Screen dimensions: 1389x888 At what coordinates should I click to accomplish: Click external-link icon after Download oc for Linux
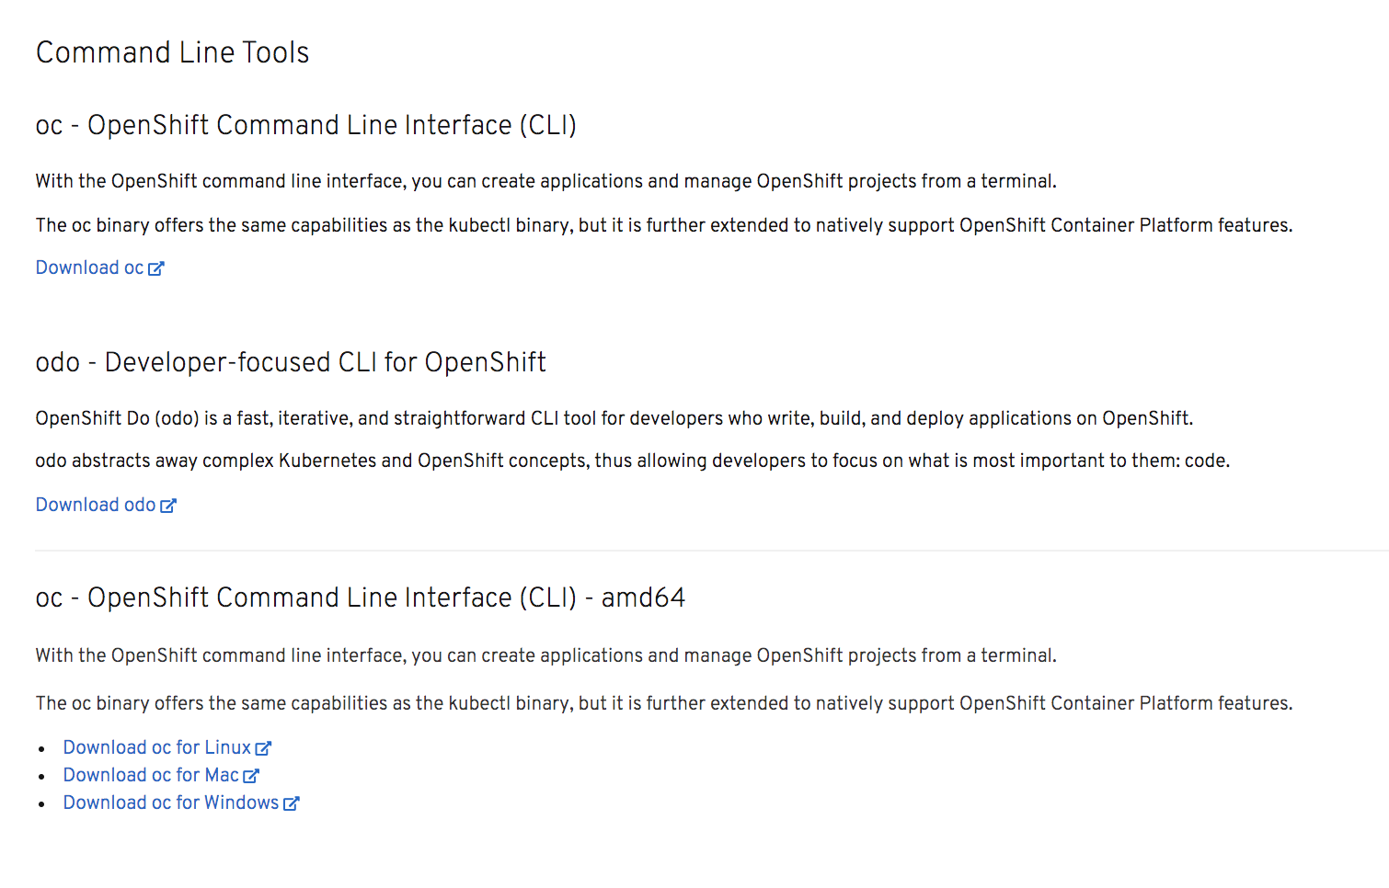264,748
